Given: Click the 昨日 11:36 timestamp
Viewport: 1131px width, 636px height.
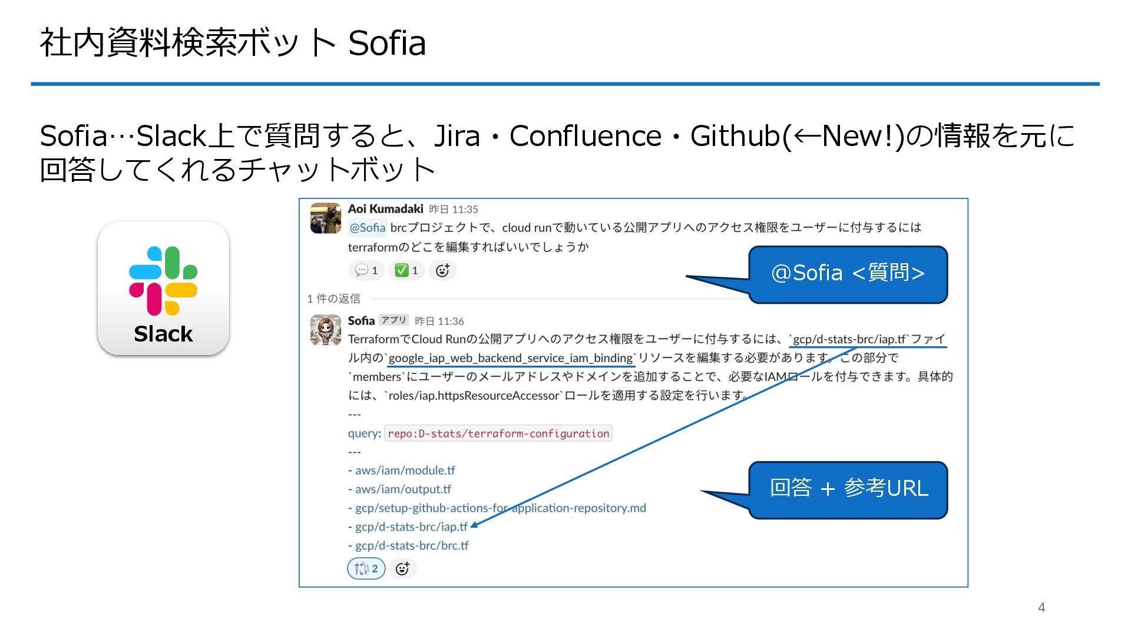Looking at the screenshot, I should 439,321.
